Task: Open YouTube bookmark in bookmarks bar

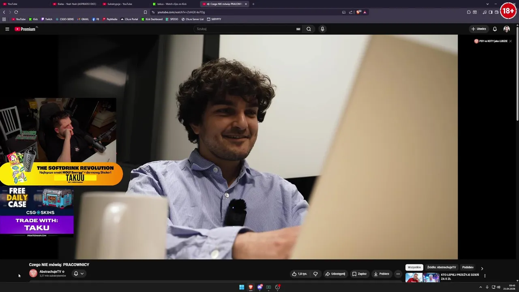Action: click(x=19, y=19)
